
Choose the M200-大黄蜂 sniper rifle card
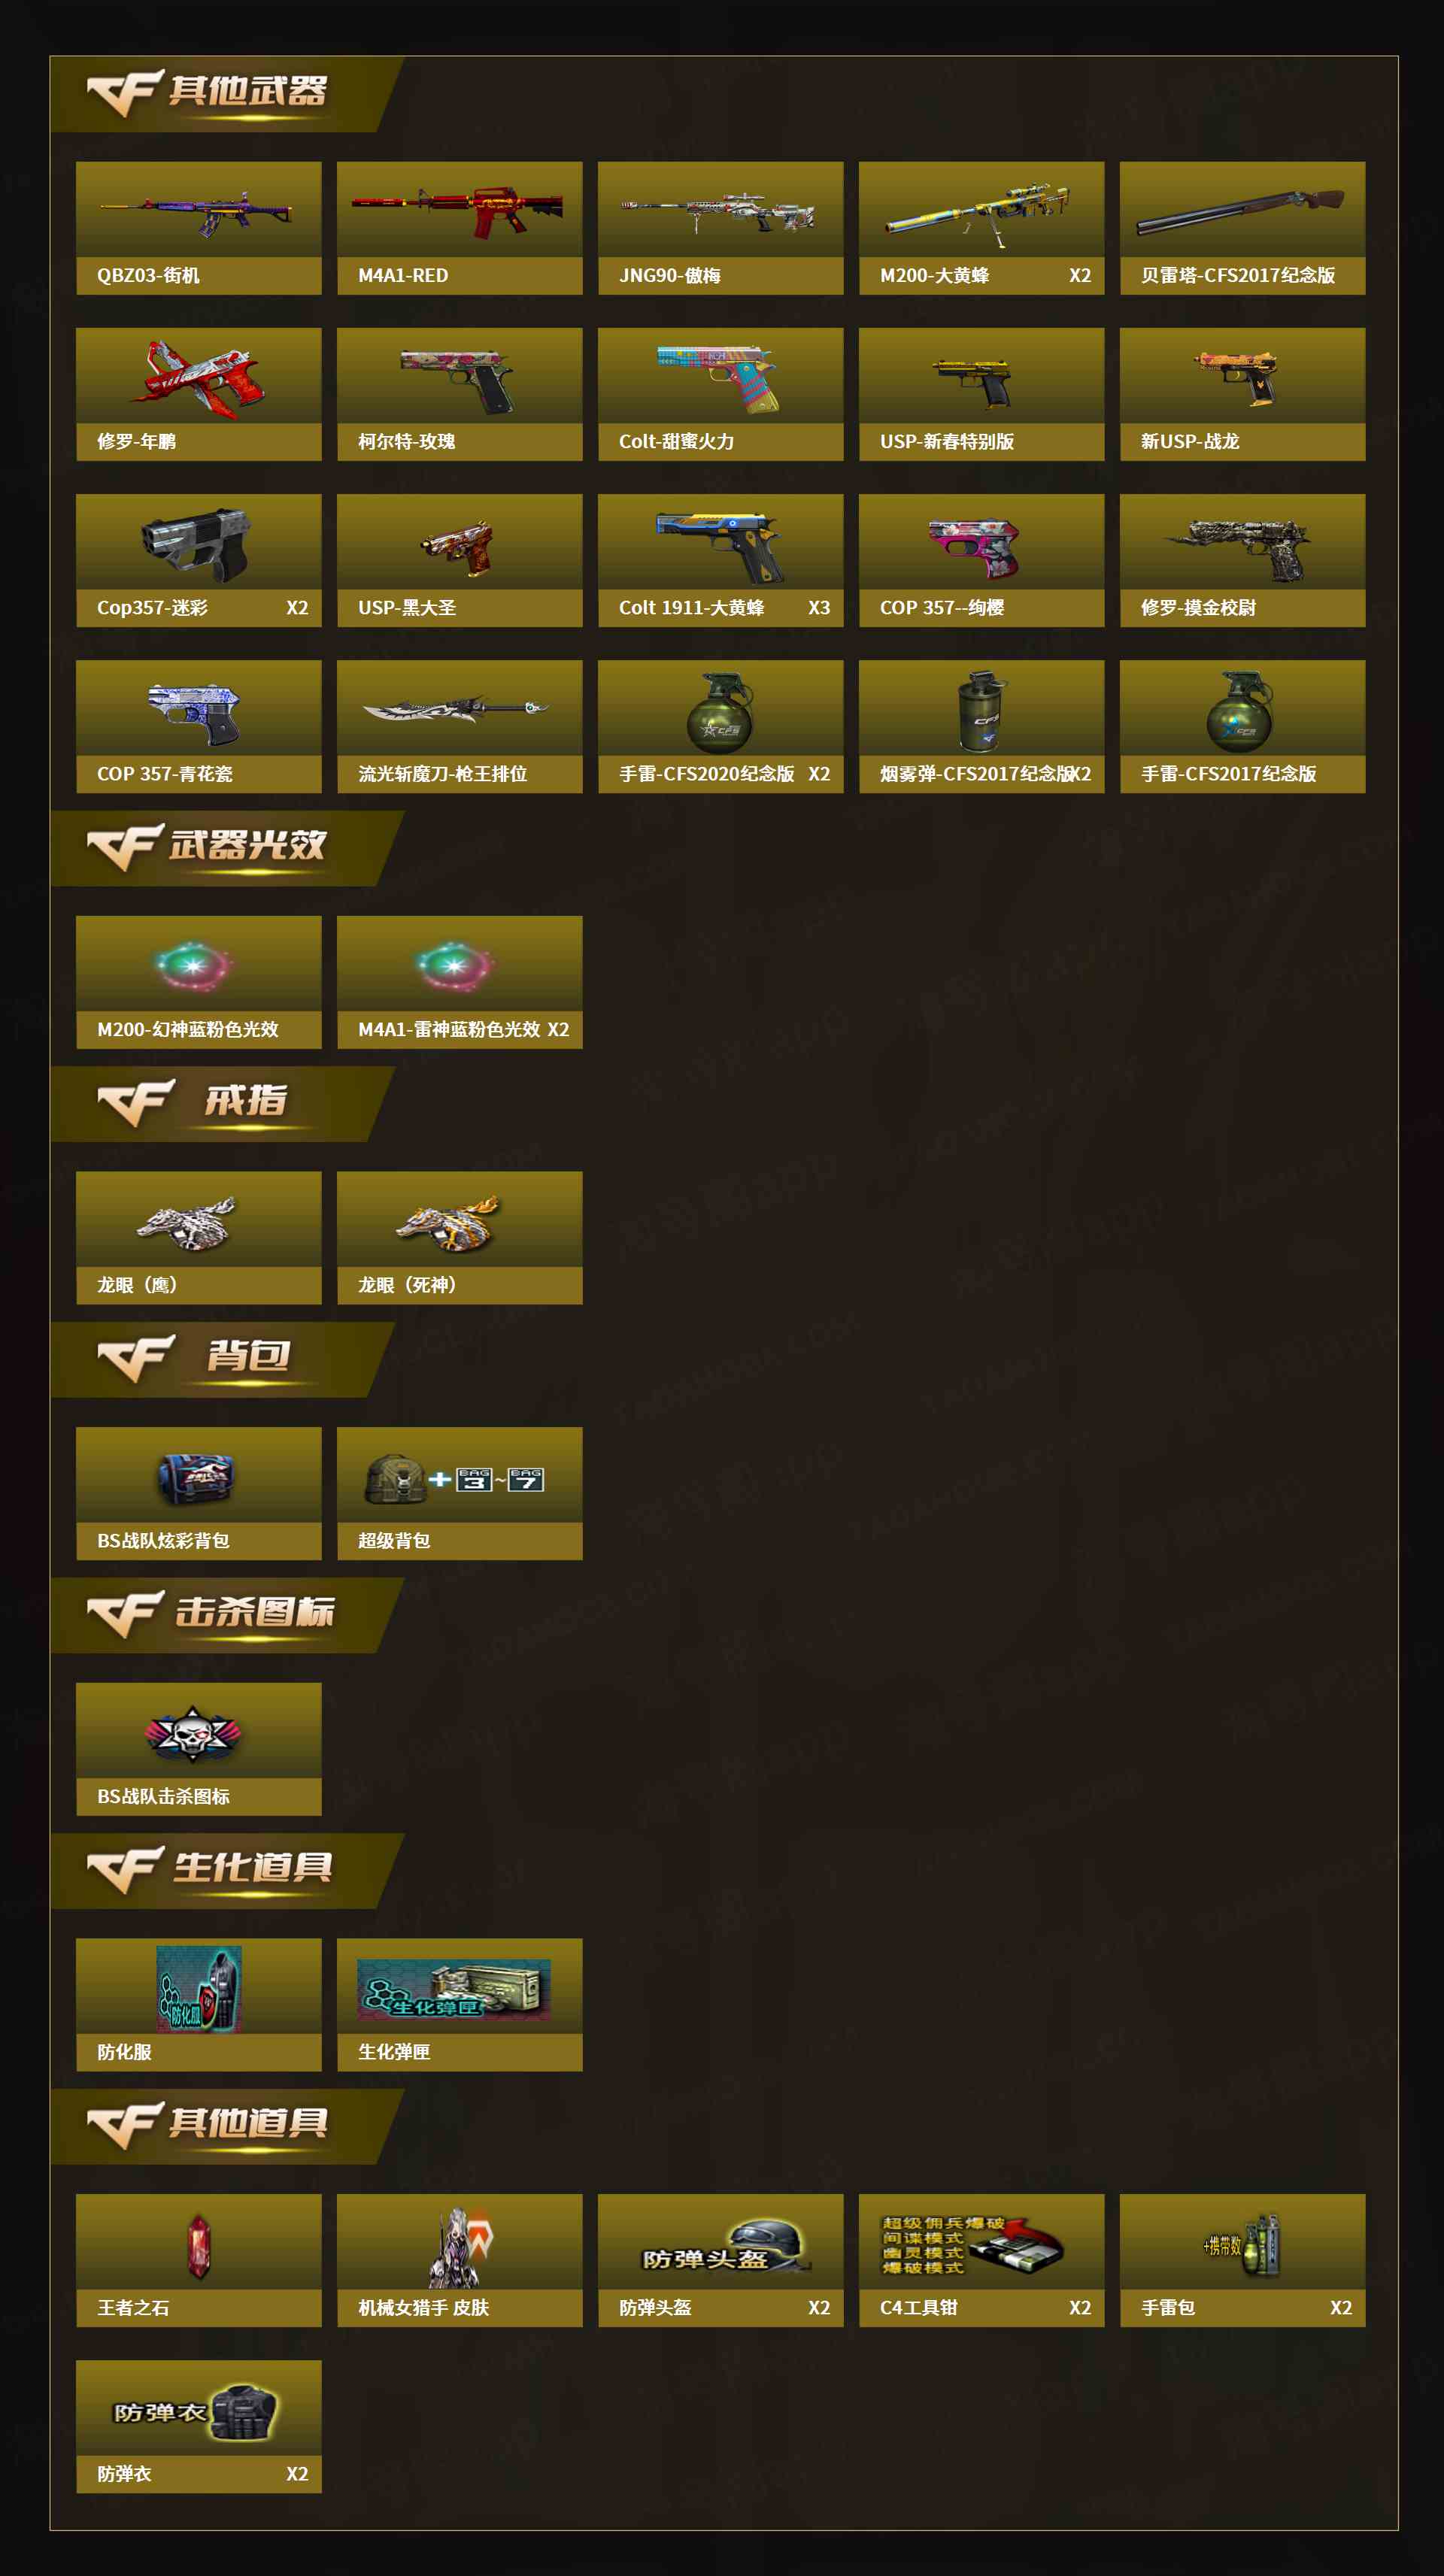pos(981,228)
